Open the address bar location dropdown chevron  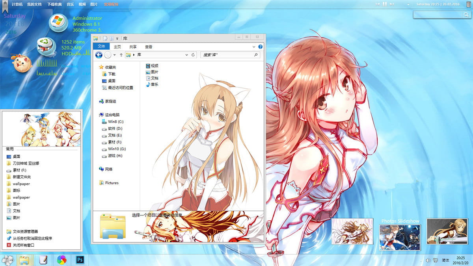[187, 54]
